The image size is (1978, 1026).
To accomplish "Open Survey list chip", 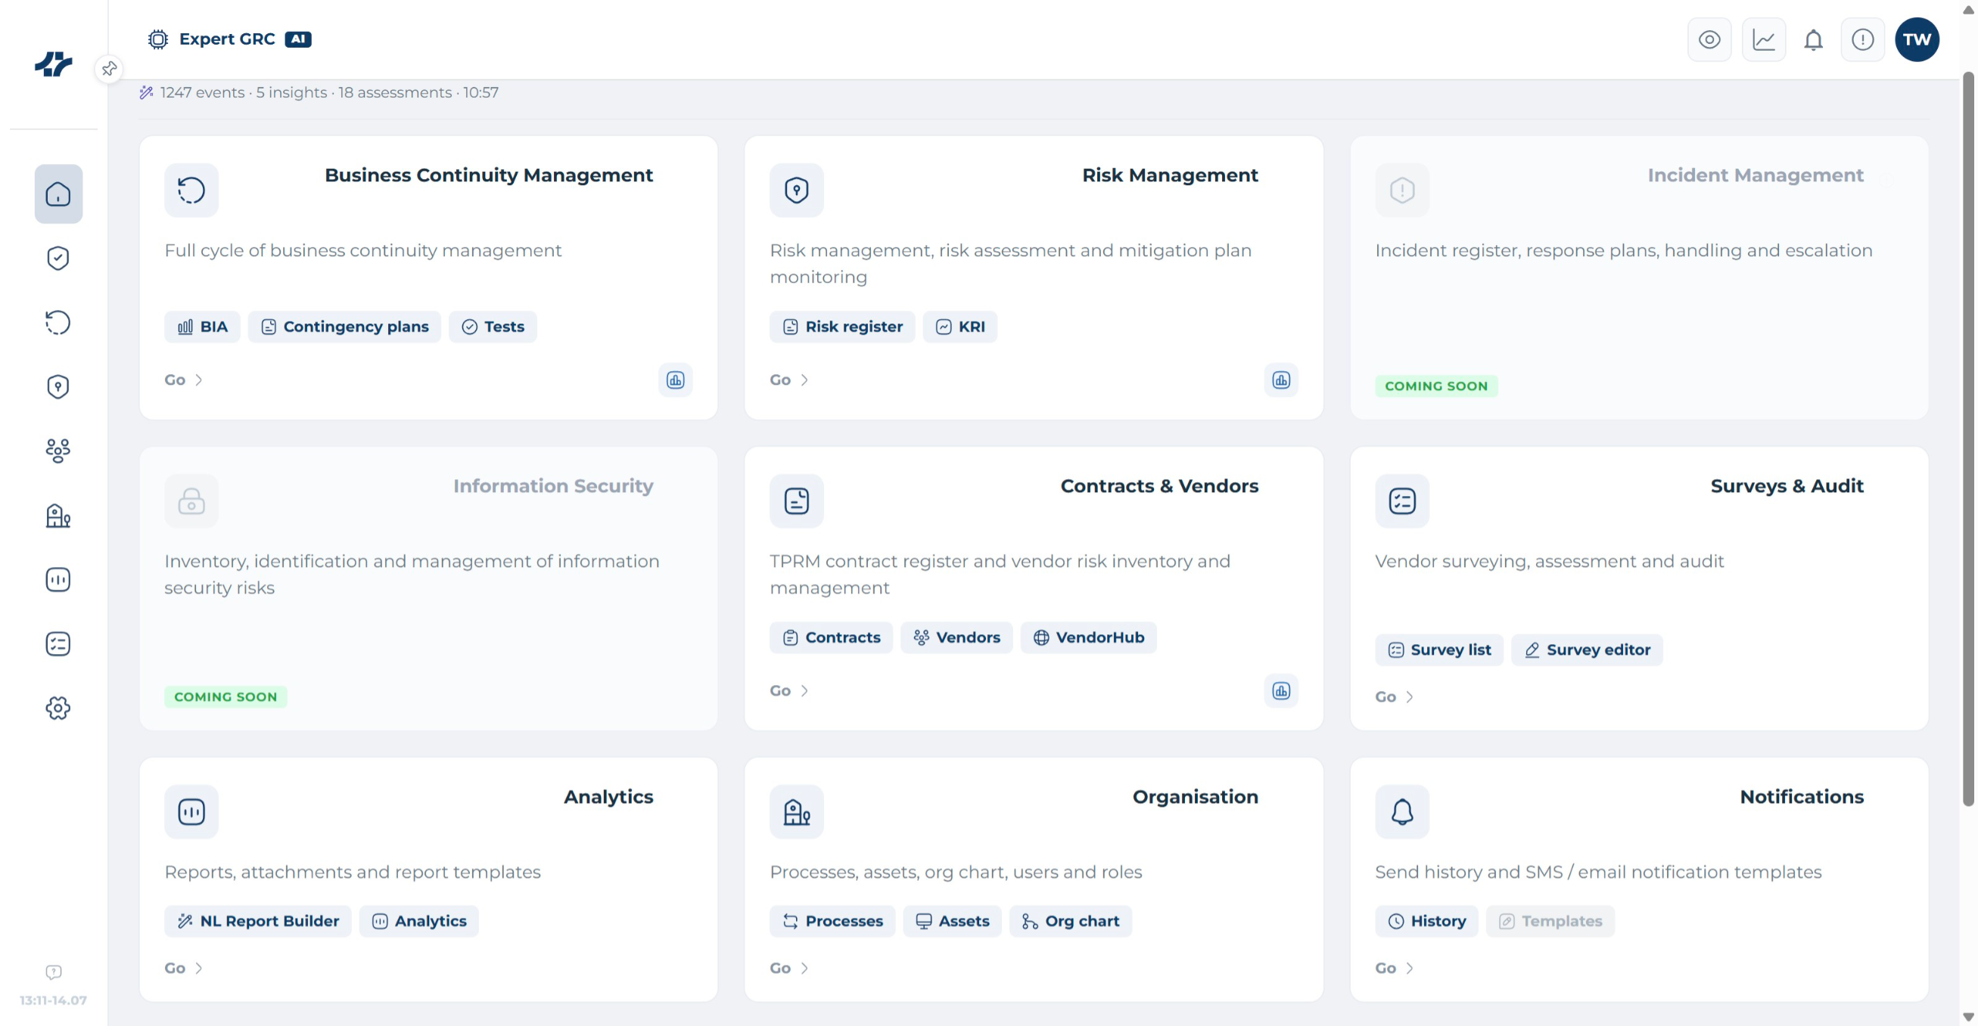I will [x=1439, y=650].
